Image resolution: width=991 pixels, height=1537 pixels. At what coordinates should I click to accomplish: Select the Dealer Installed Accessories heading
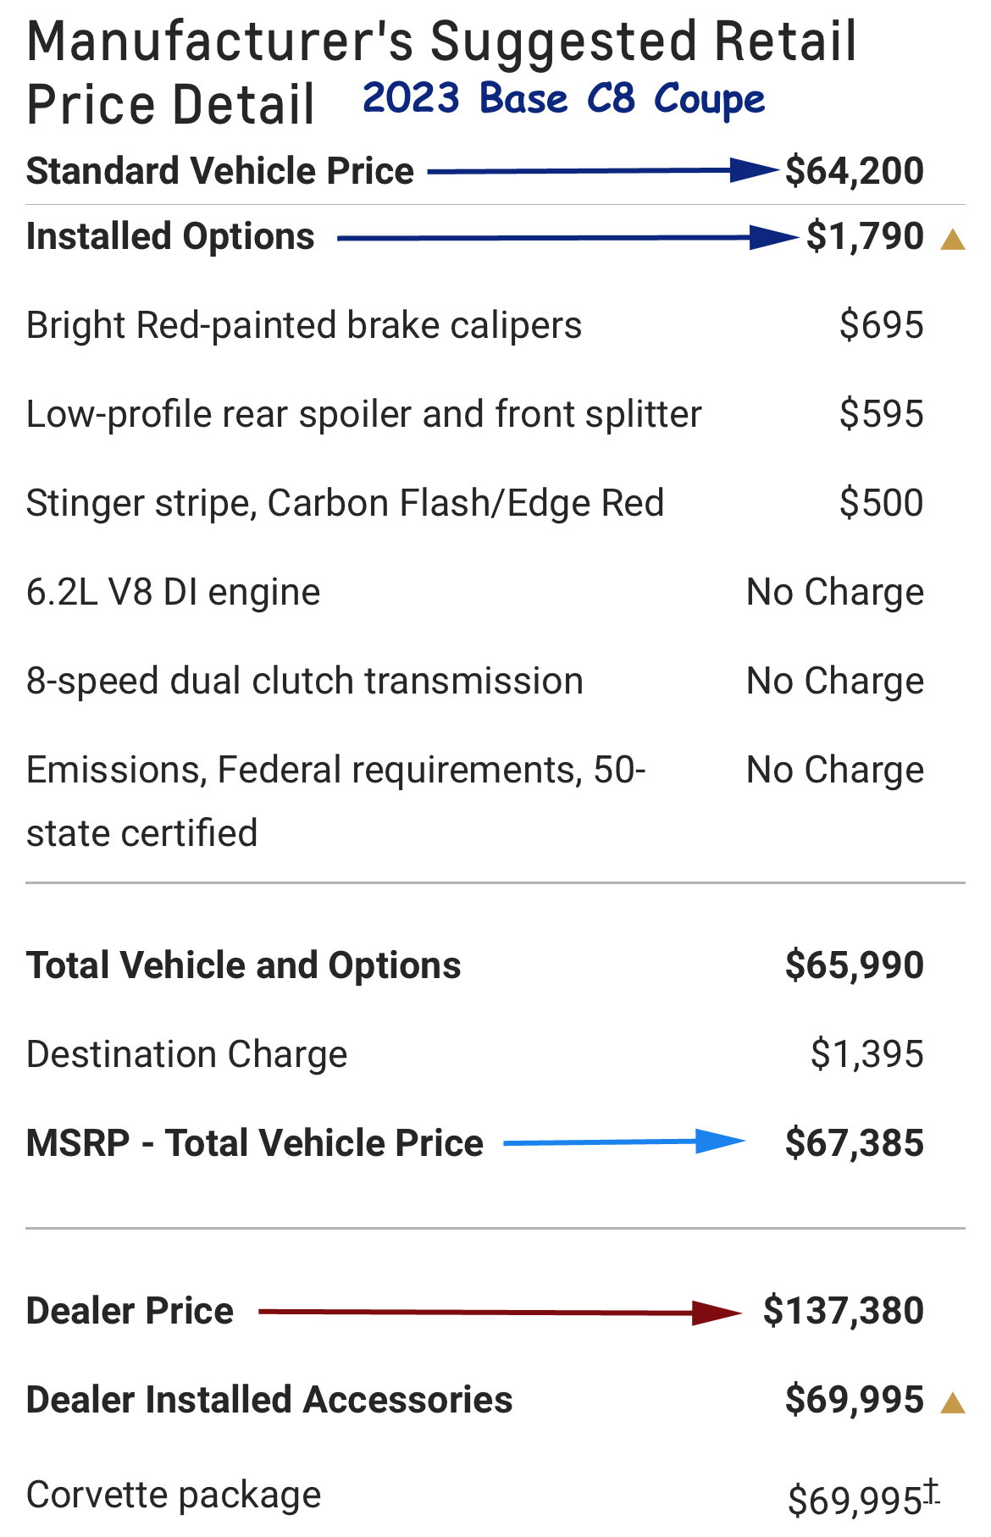(x=269, y=1400)
